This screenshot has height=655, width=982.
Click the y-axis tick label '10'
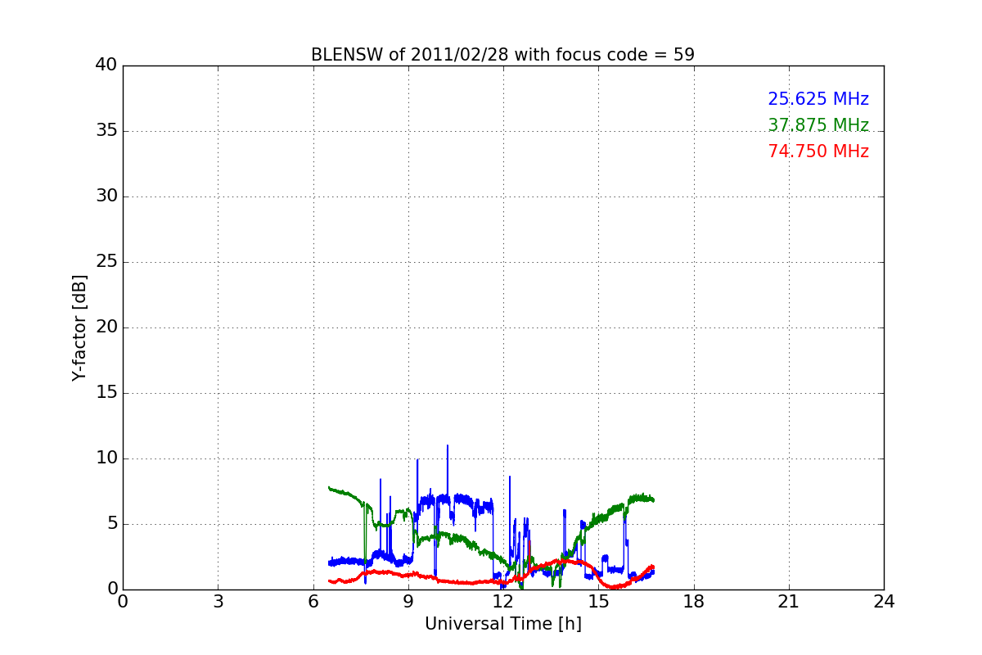tap(106, 458)
